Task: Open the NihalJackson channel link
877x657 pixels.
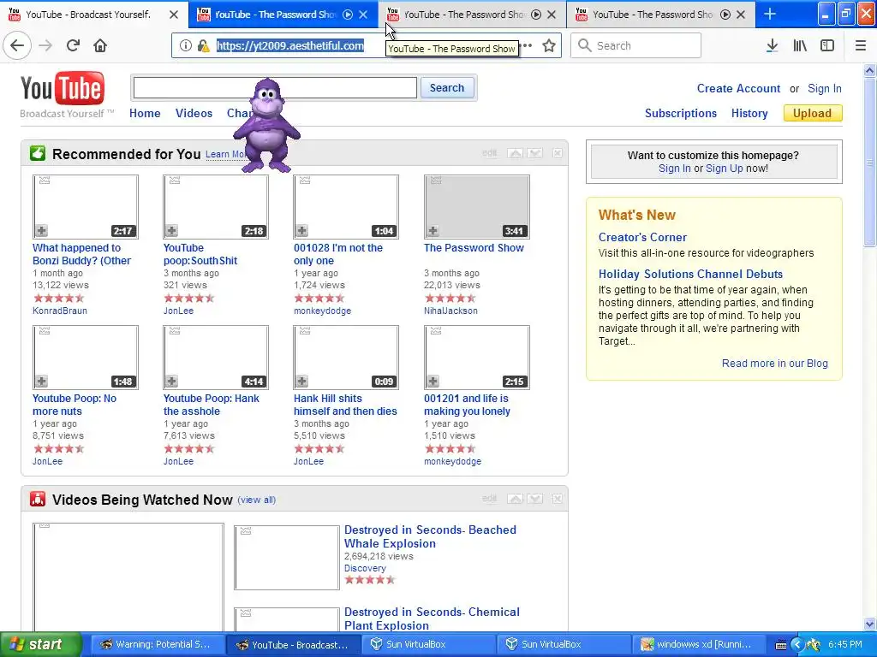Action: pos(450,311)
